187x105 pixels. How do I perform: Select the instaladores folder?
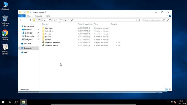[49, 31]
